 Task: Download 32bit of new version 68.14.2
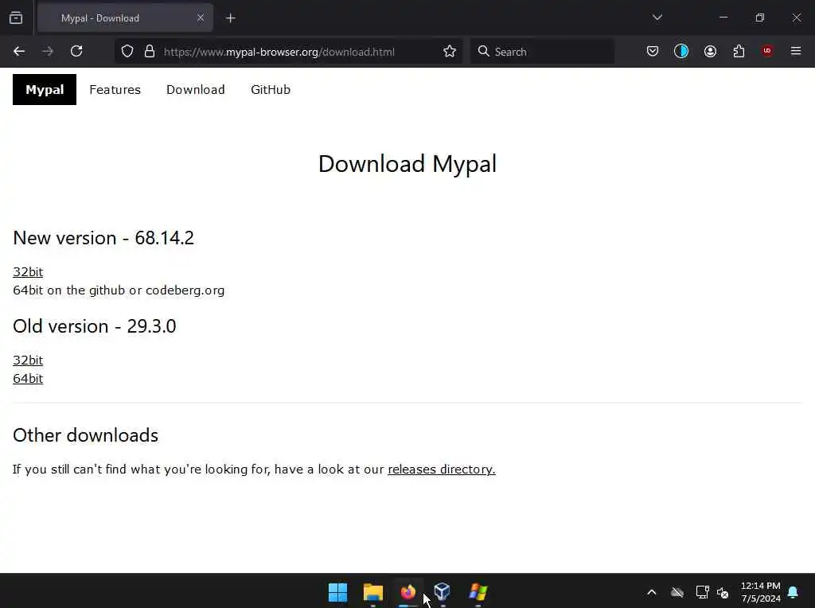pyautogui.click(x=28, y=272)
